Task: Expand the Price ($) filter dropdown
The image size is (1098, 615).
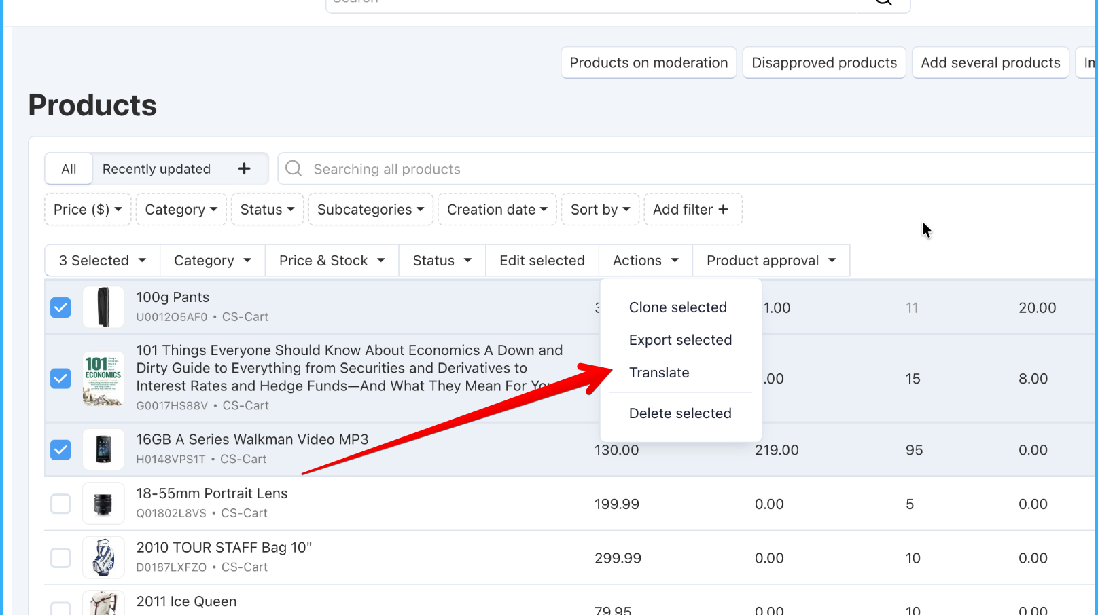Action: pyautogui.click(x=88, y=210)
